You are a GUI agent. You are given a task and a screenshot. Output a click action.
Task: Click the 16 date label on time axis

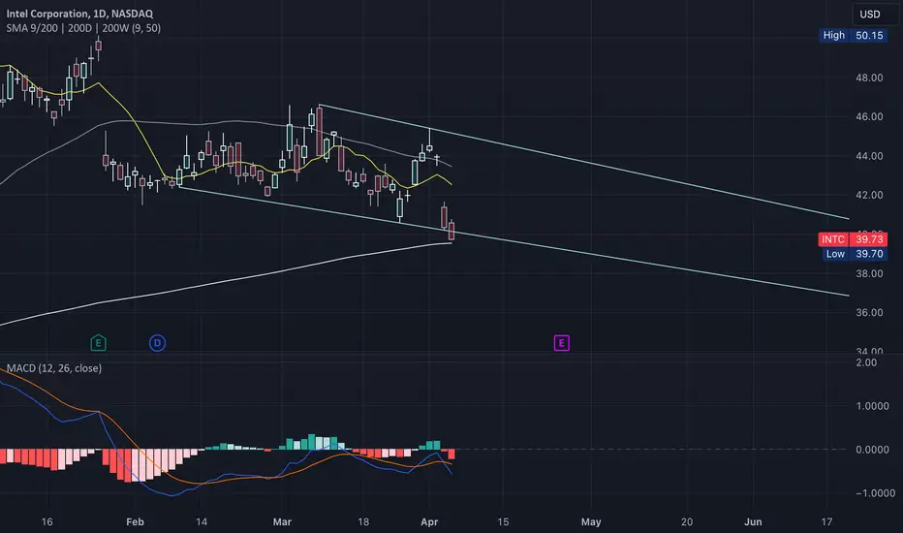[47, 521]
